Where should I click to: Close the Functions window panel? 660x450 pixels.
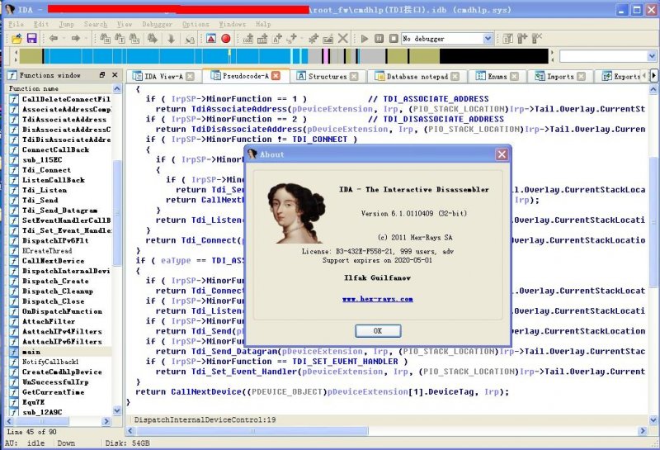pos(115,74)
